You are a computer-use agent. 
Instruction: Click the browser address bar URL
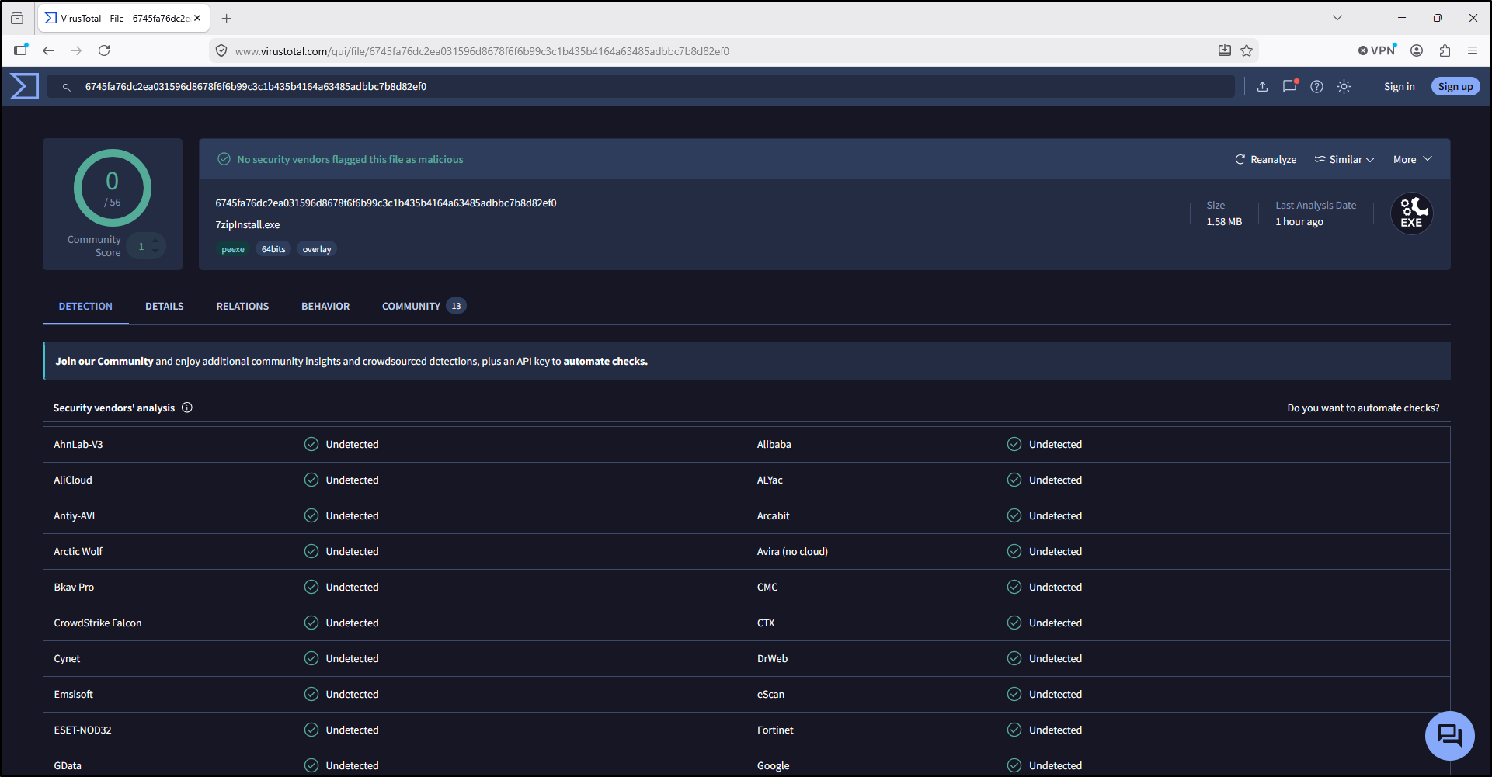click(482, 51)
